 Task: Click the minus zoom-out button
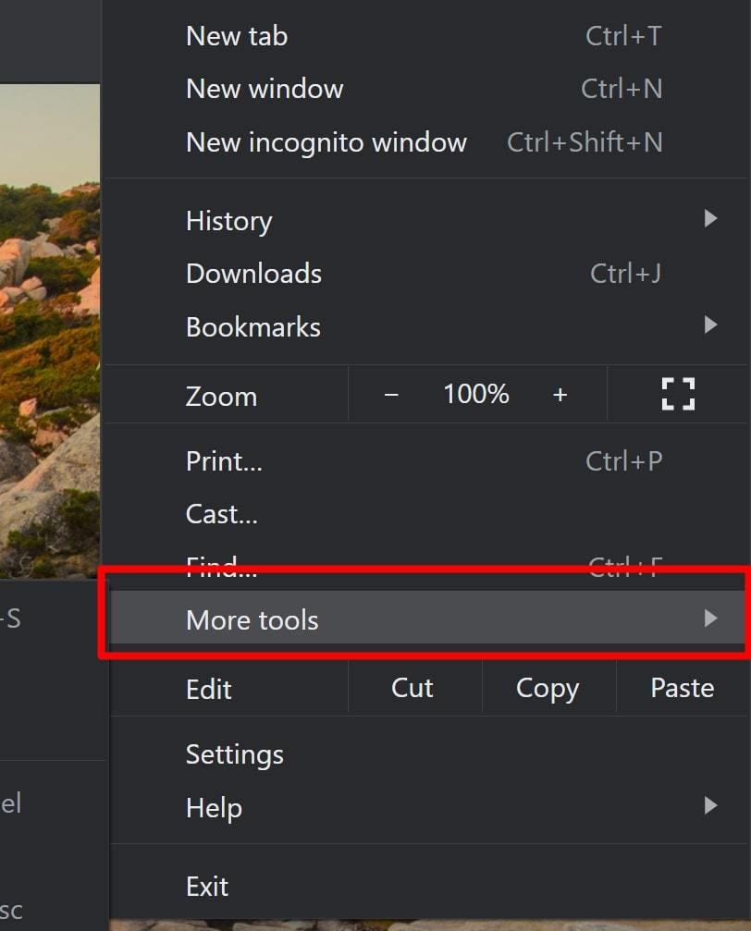tap(391, 394)
